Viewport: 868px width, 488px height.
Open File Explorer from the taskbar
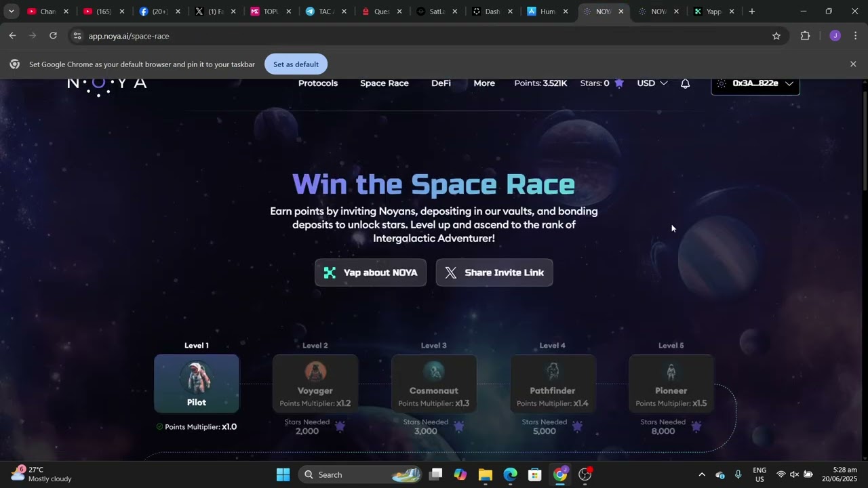[486, 474]
